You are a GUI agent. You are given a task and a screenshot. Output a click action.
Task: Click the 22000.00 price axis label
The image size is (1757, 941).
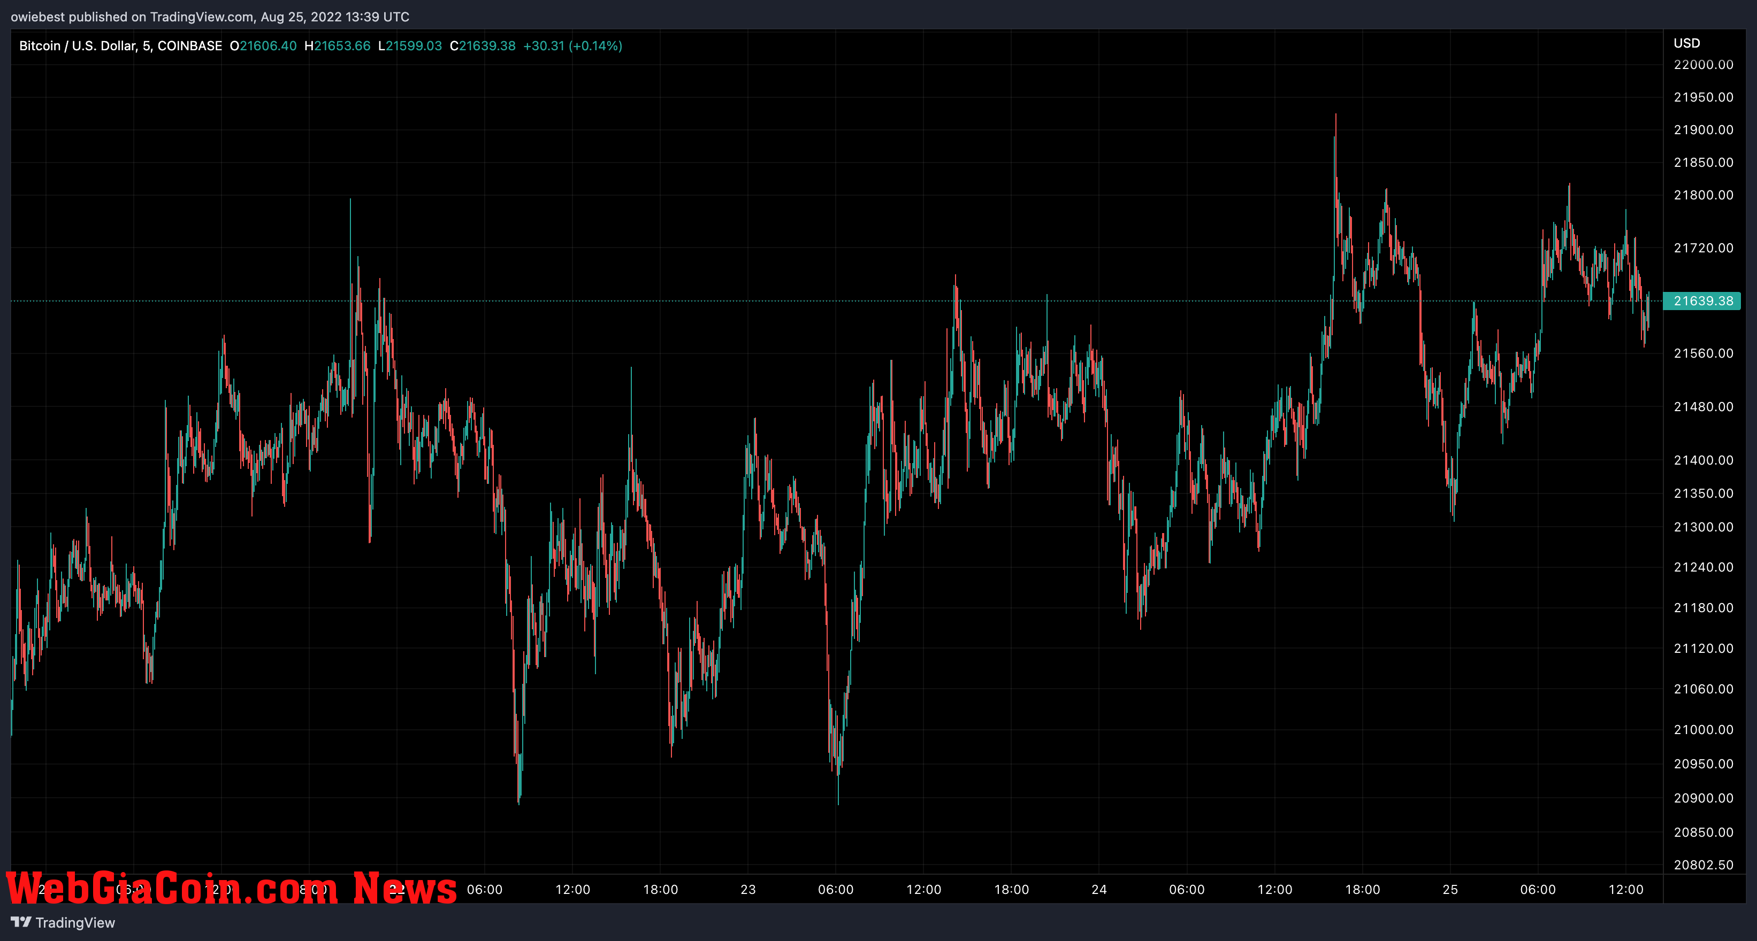(1703, 65)
